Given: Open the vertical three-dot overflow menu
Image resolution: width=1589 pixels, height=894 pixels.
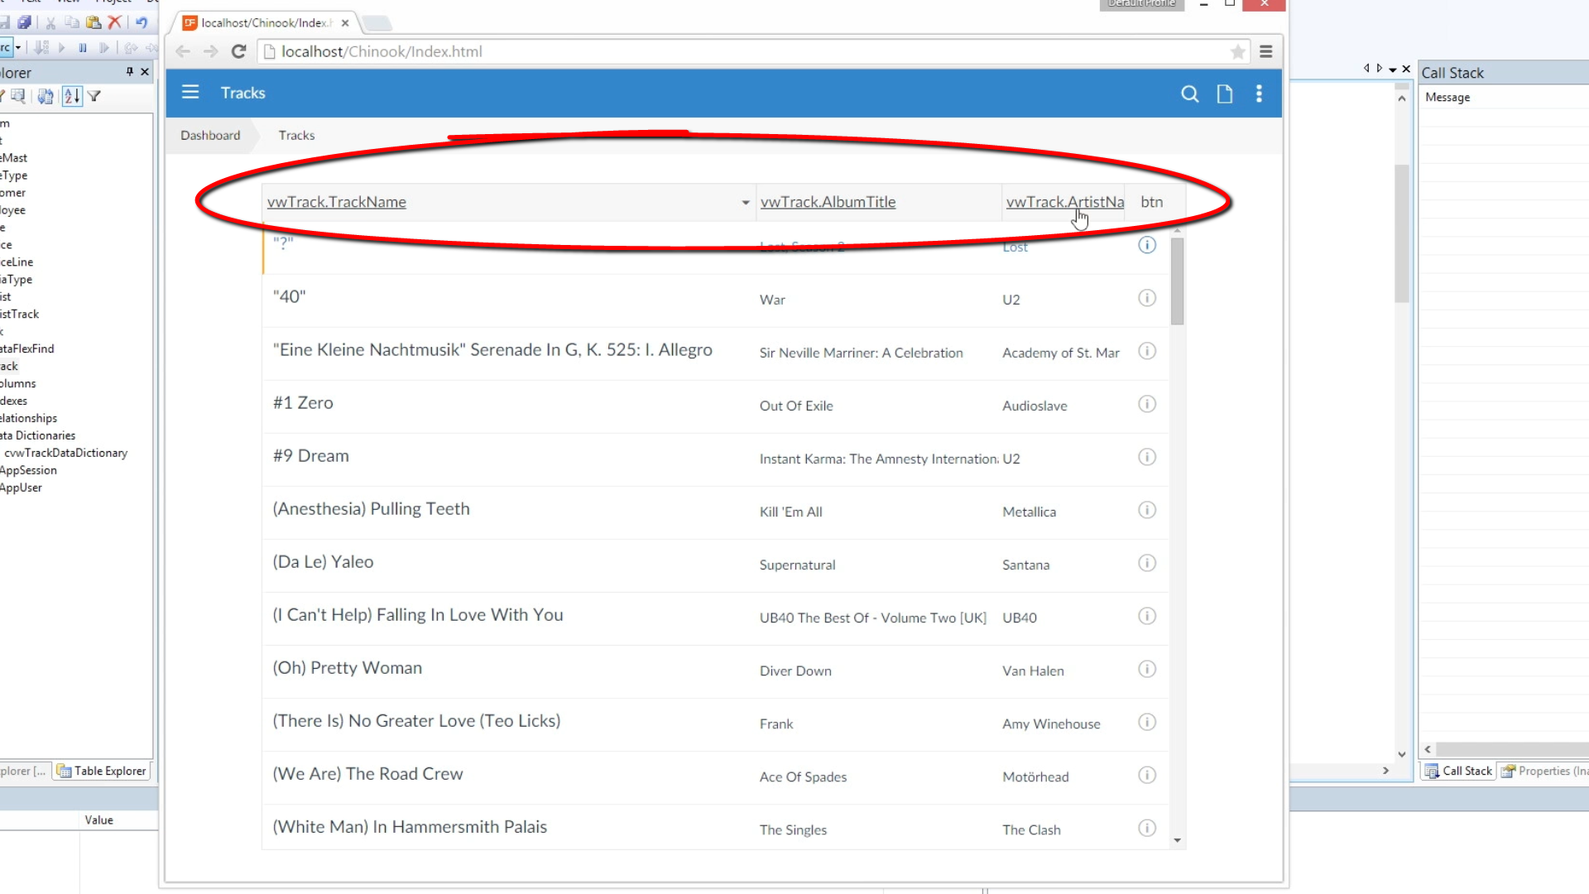Looking at the screenshot, I should point(1259,94).
